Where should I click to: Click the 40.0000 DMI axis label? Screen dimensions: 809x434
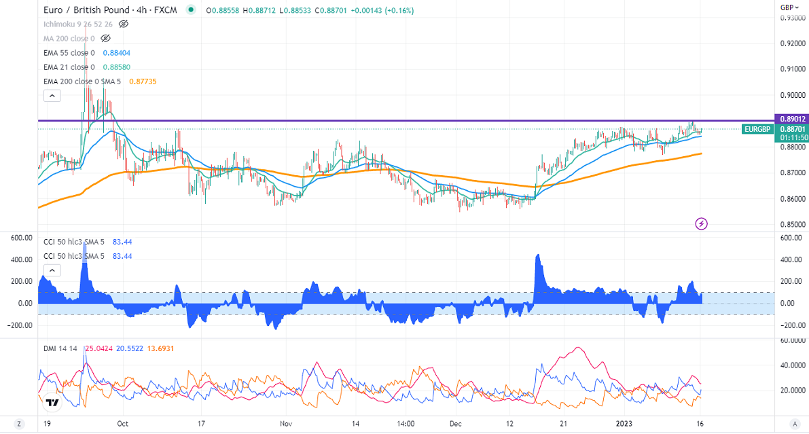(x=793, y=365)
